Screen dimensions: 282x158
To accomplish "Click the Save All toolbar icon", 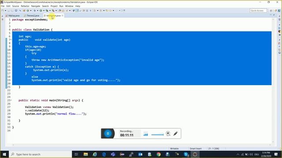I will coord(12,11).
